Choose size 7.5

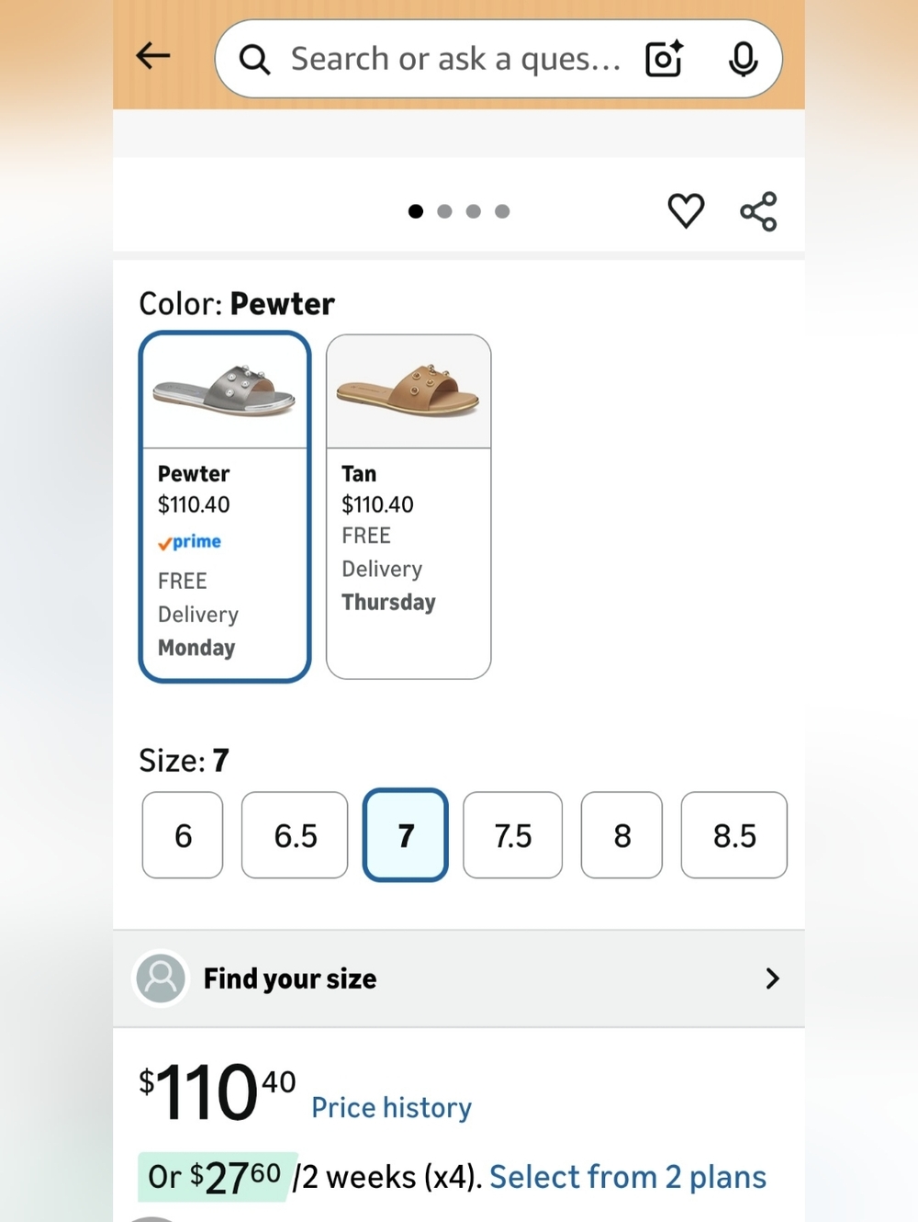pos(512,835)
